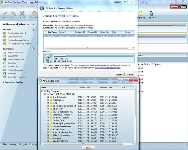This screenshot has height=150, width=188.
Task: Expand the Elton John folder node
Action: [48, 109]
